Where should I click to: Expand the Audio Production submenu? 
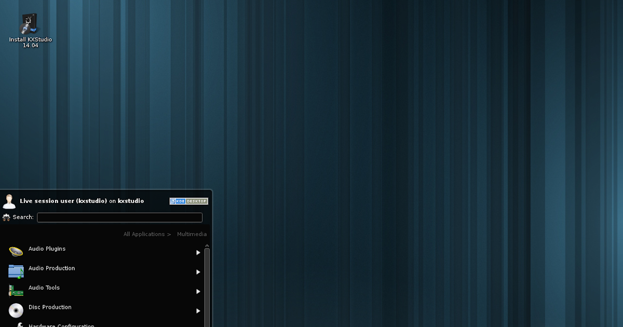(x=198, y=271)
